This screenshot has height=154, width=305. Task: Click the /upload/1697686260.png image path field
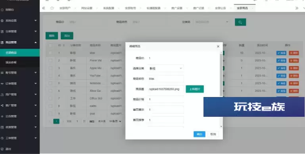tap(165, 89)
